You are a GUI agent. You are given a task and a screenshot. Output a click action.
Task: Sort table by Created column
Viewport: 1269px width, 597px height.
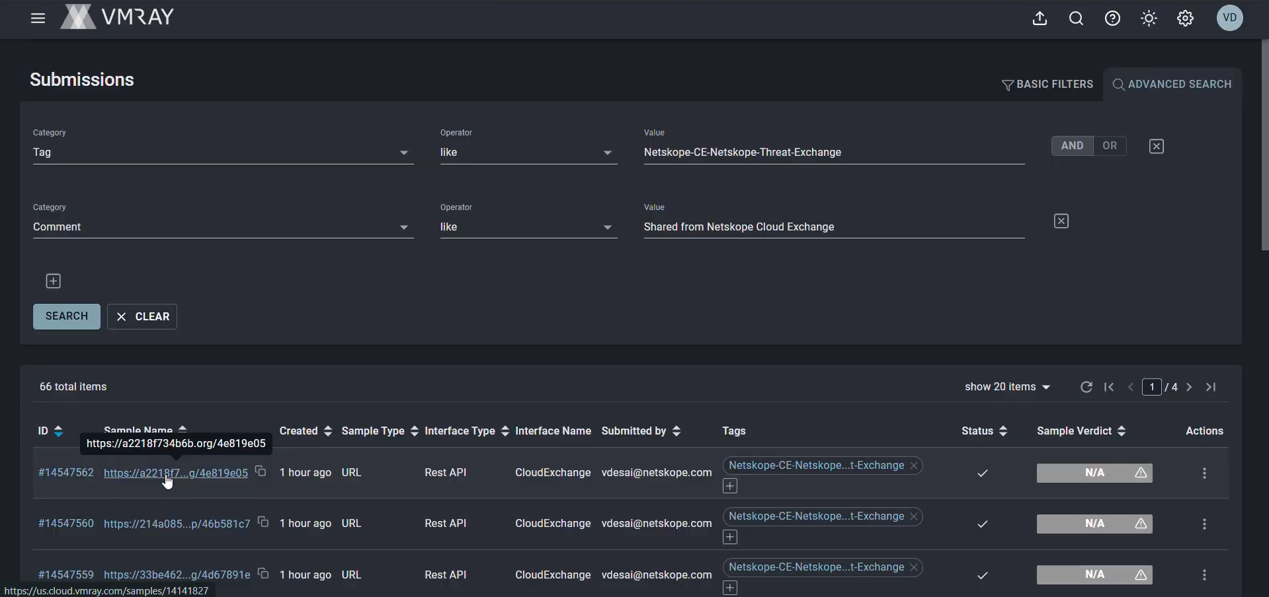pyautogui.click(x=327, y=431)
